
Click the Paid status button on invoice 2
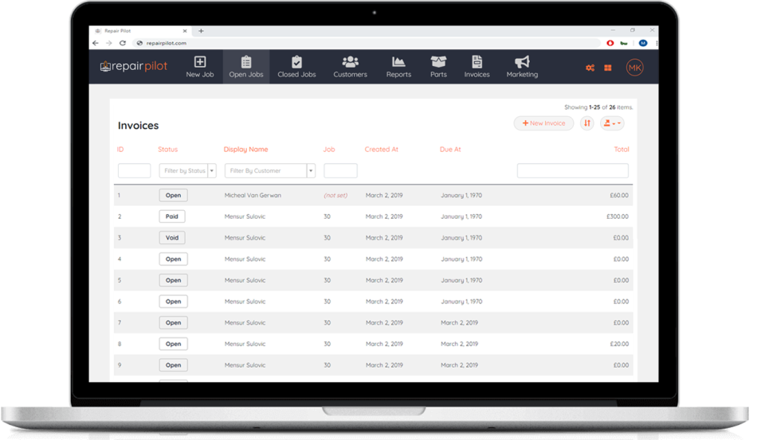click(x=172, y=216)
